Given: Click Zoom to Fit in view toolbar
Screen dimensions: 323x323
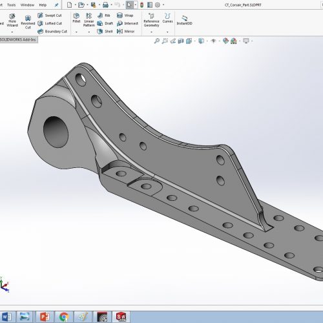Looking at the screenshot, I should pos(157,41).
